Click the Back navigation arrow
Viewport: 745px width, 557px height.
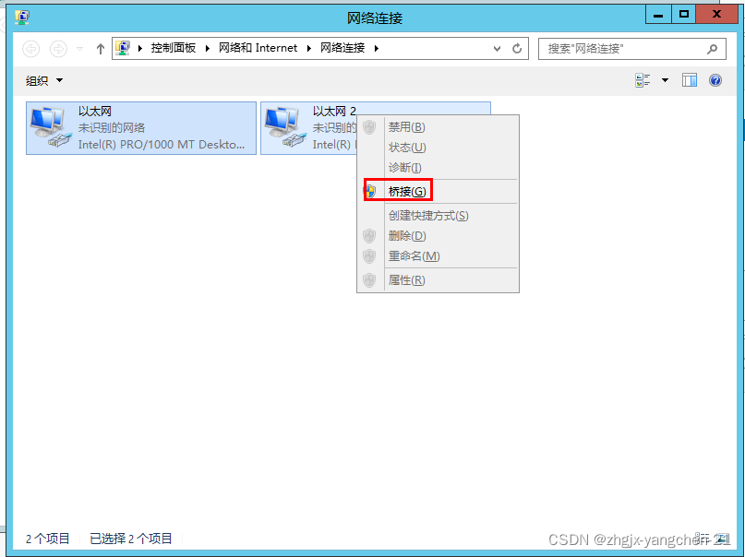point(30,48)
